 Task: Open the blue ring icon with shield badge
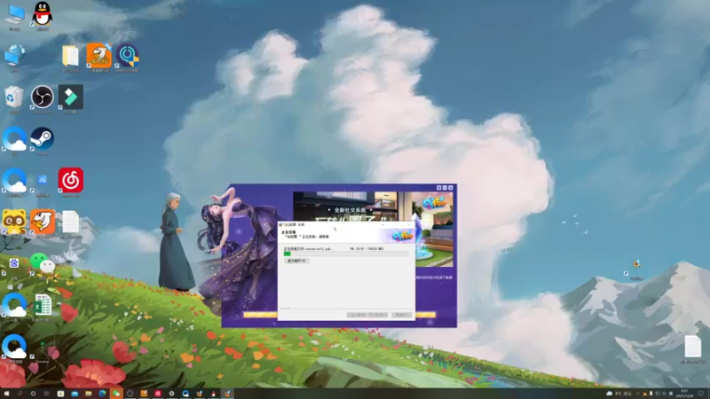pos(127,57)
